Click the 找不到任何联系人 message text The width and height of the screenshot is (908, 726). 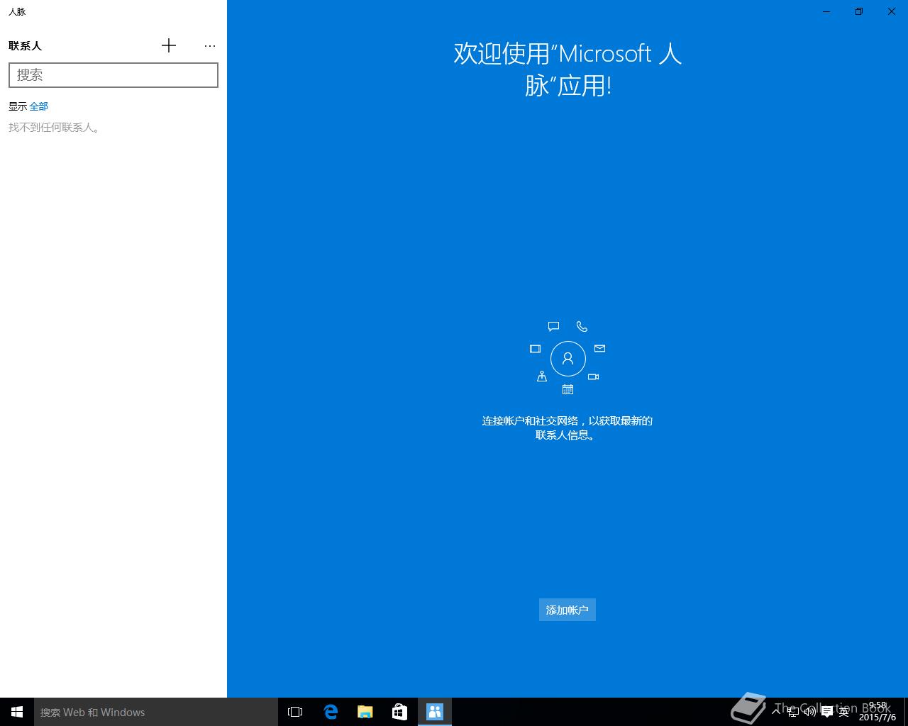[55, 128]
